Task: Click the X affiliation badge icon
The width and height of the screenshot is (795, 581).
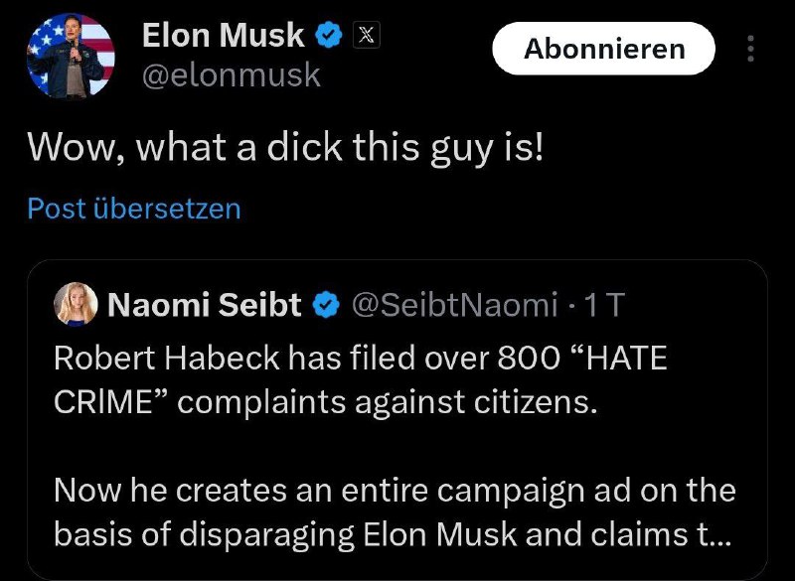Action: (366, 37)
